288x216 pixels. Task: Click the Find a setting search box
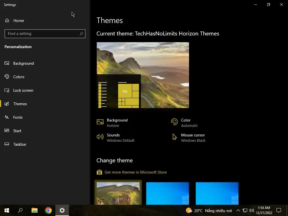coord(45,34)
